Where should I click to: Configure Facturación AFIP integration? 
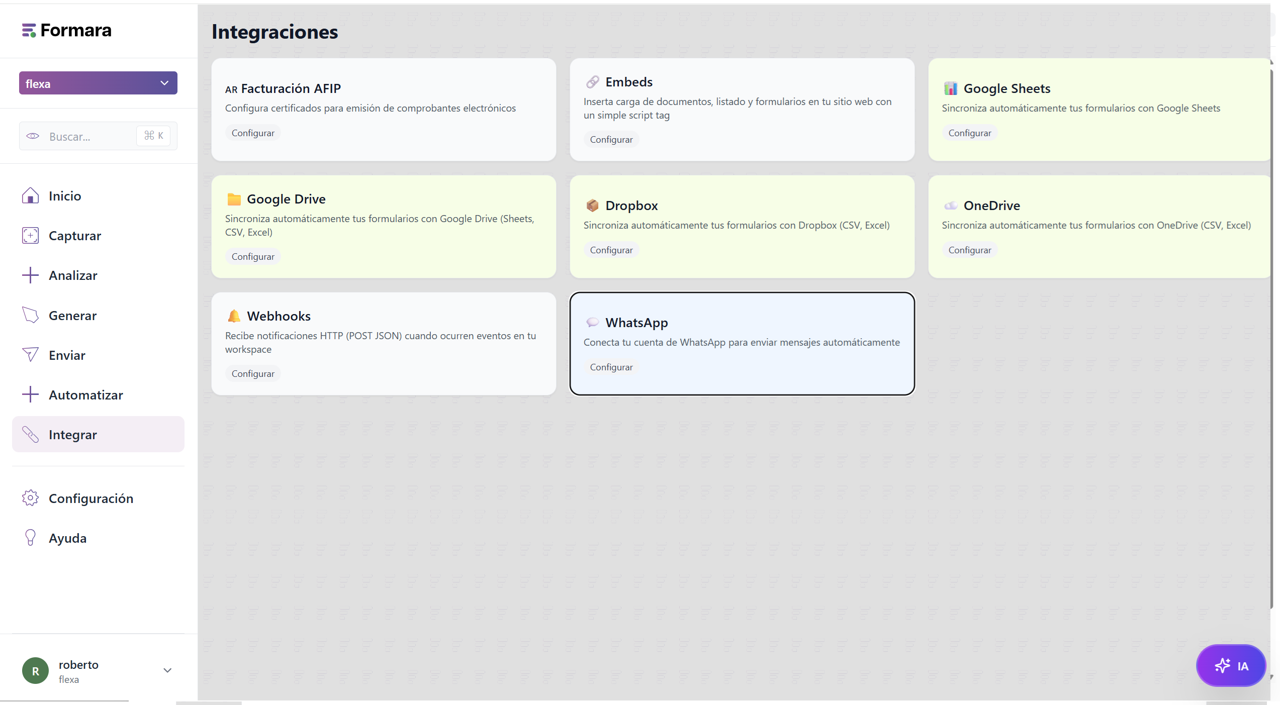coord(253,133)
